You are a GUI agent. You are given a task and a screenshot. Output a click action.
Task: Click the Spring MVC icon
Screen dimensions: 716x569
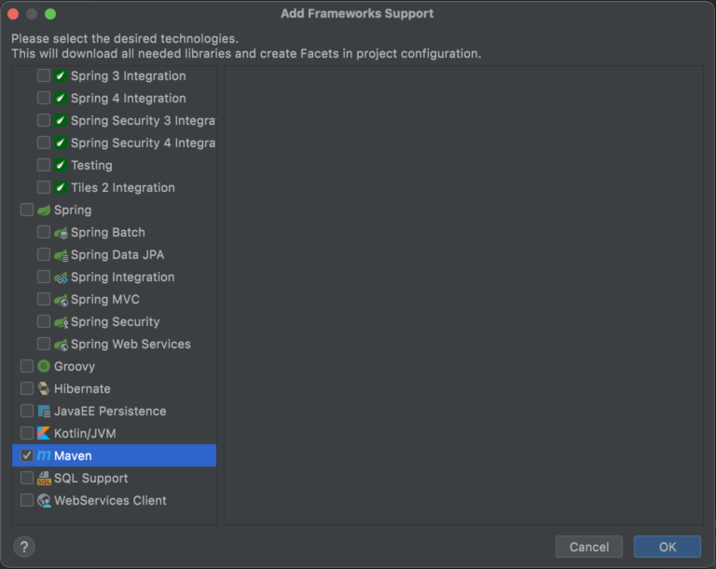pos(61,299)
